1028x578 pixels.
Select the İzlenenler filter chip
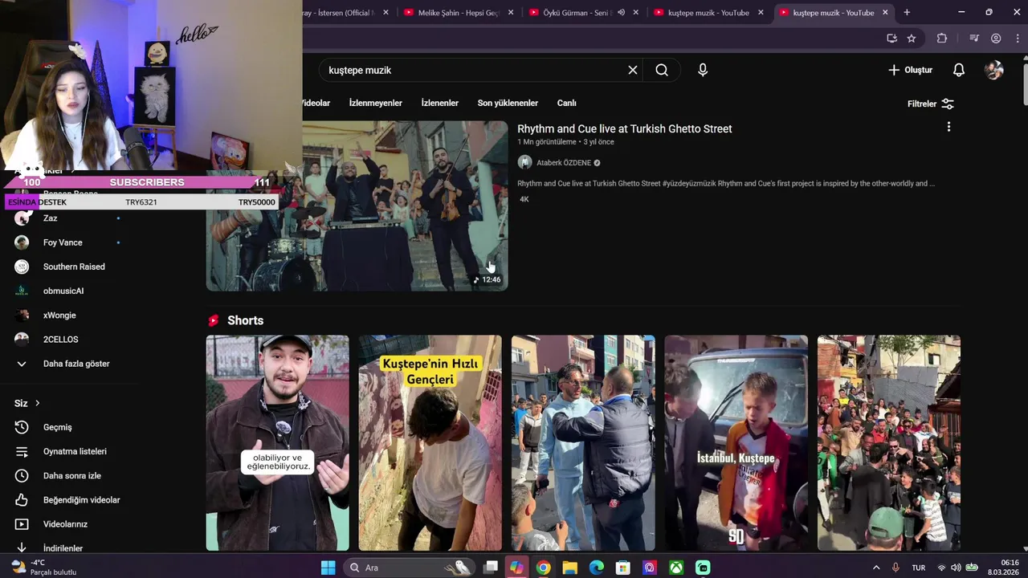click(x=440, y=103)
